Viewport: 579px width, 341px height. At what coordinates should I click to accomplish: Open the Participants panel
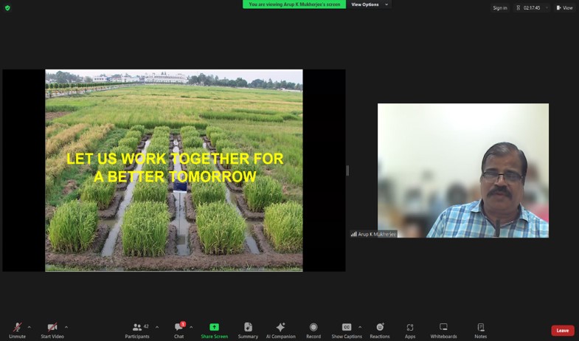(x=137, y=328)
